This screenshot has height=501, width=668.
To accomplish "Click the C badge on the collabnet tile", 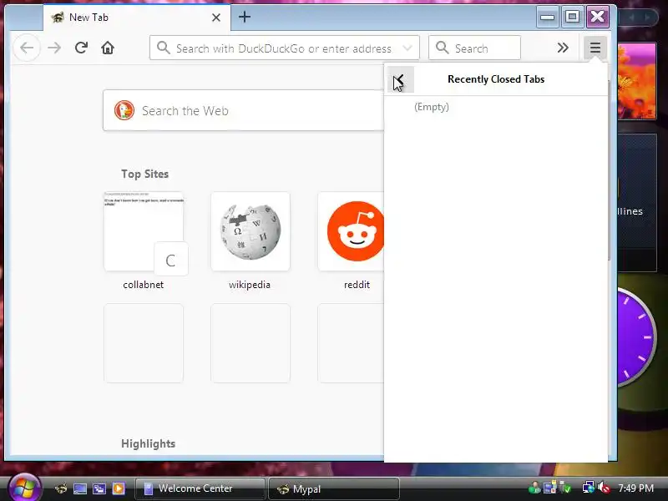I will coord(171,259).
